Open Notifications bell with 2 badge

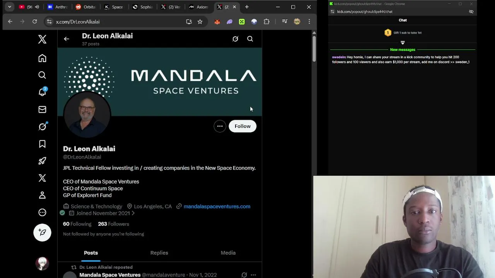(42, 92)
